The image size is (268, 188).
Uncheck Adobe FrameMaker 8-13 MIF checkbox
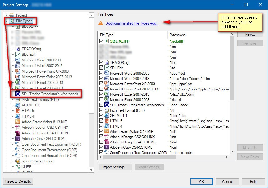point(101,131)
